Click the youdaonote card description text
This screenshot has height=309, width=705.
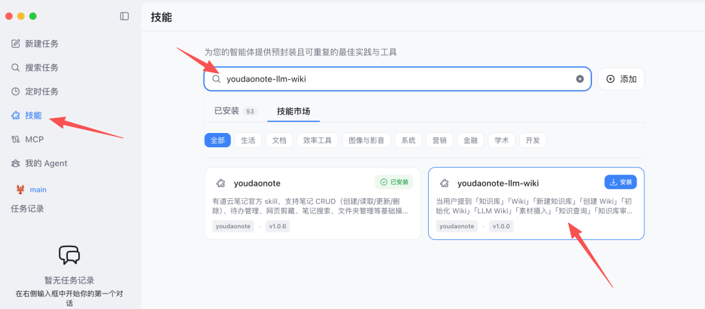click(x=311, y=206)
